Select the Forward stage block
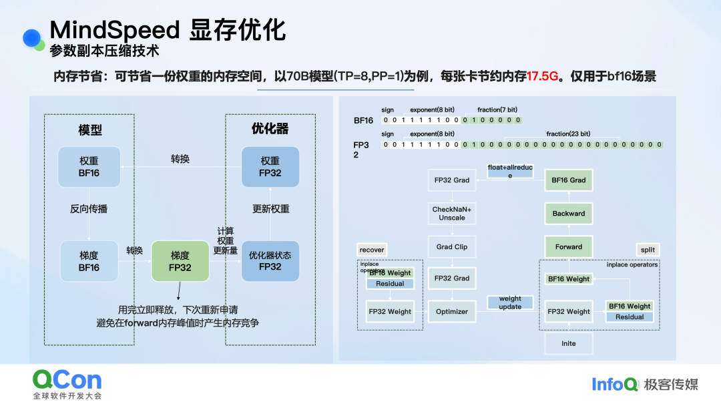This screenshot has width=721, height=404. click(x=568, y=246)
